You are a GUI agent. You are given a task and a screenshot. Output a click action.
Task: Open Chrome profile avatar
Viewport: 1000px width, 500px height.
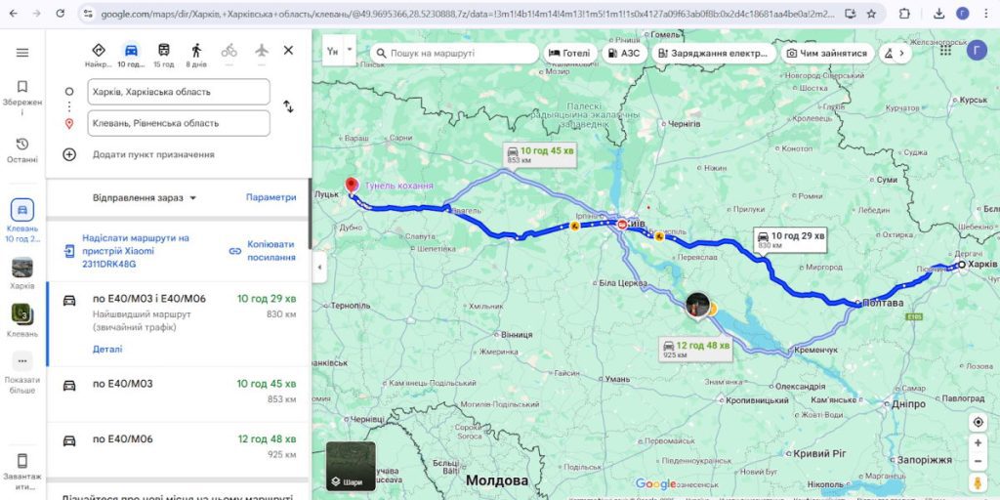point(962,14)
